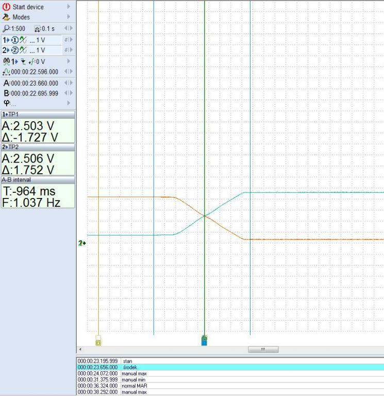The height and width of the screenshot is (396, 384).
Task: Click the trigger binoculars icon
Action: [x=7, y=61]
